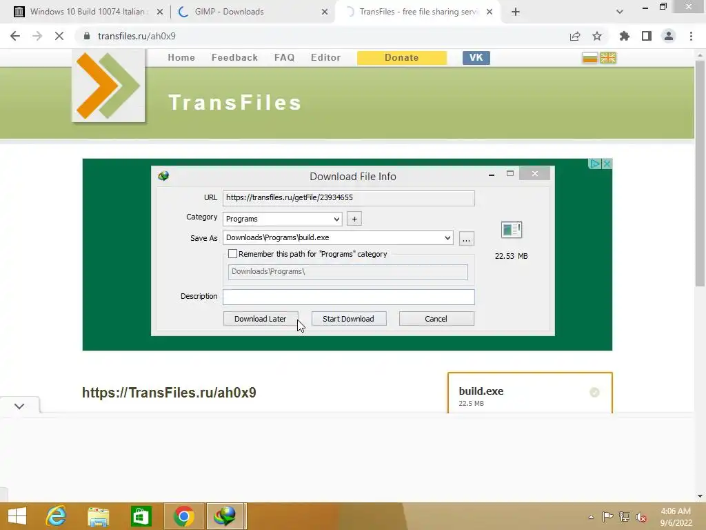Collapse the downloads bar chevron at bottom left

(19, 406)
